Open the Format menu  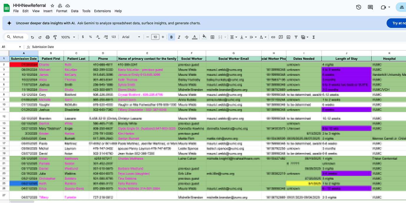61,11
